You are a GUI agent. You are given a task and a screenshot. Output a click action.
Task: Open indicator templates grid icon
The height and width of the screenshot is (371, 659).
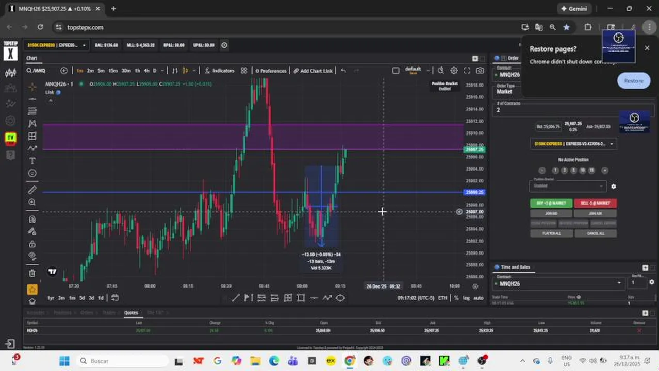tap(244, 71)
